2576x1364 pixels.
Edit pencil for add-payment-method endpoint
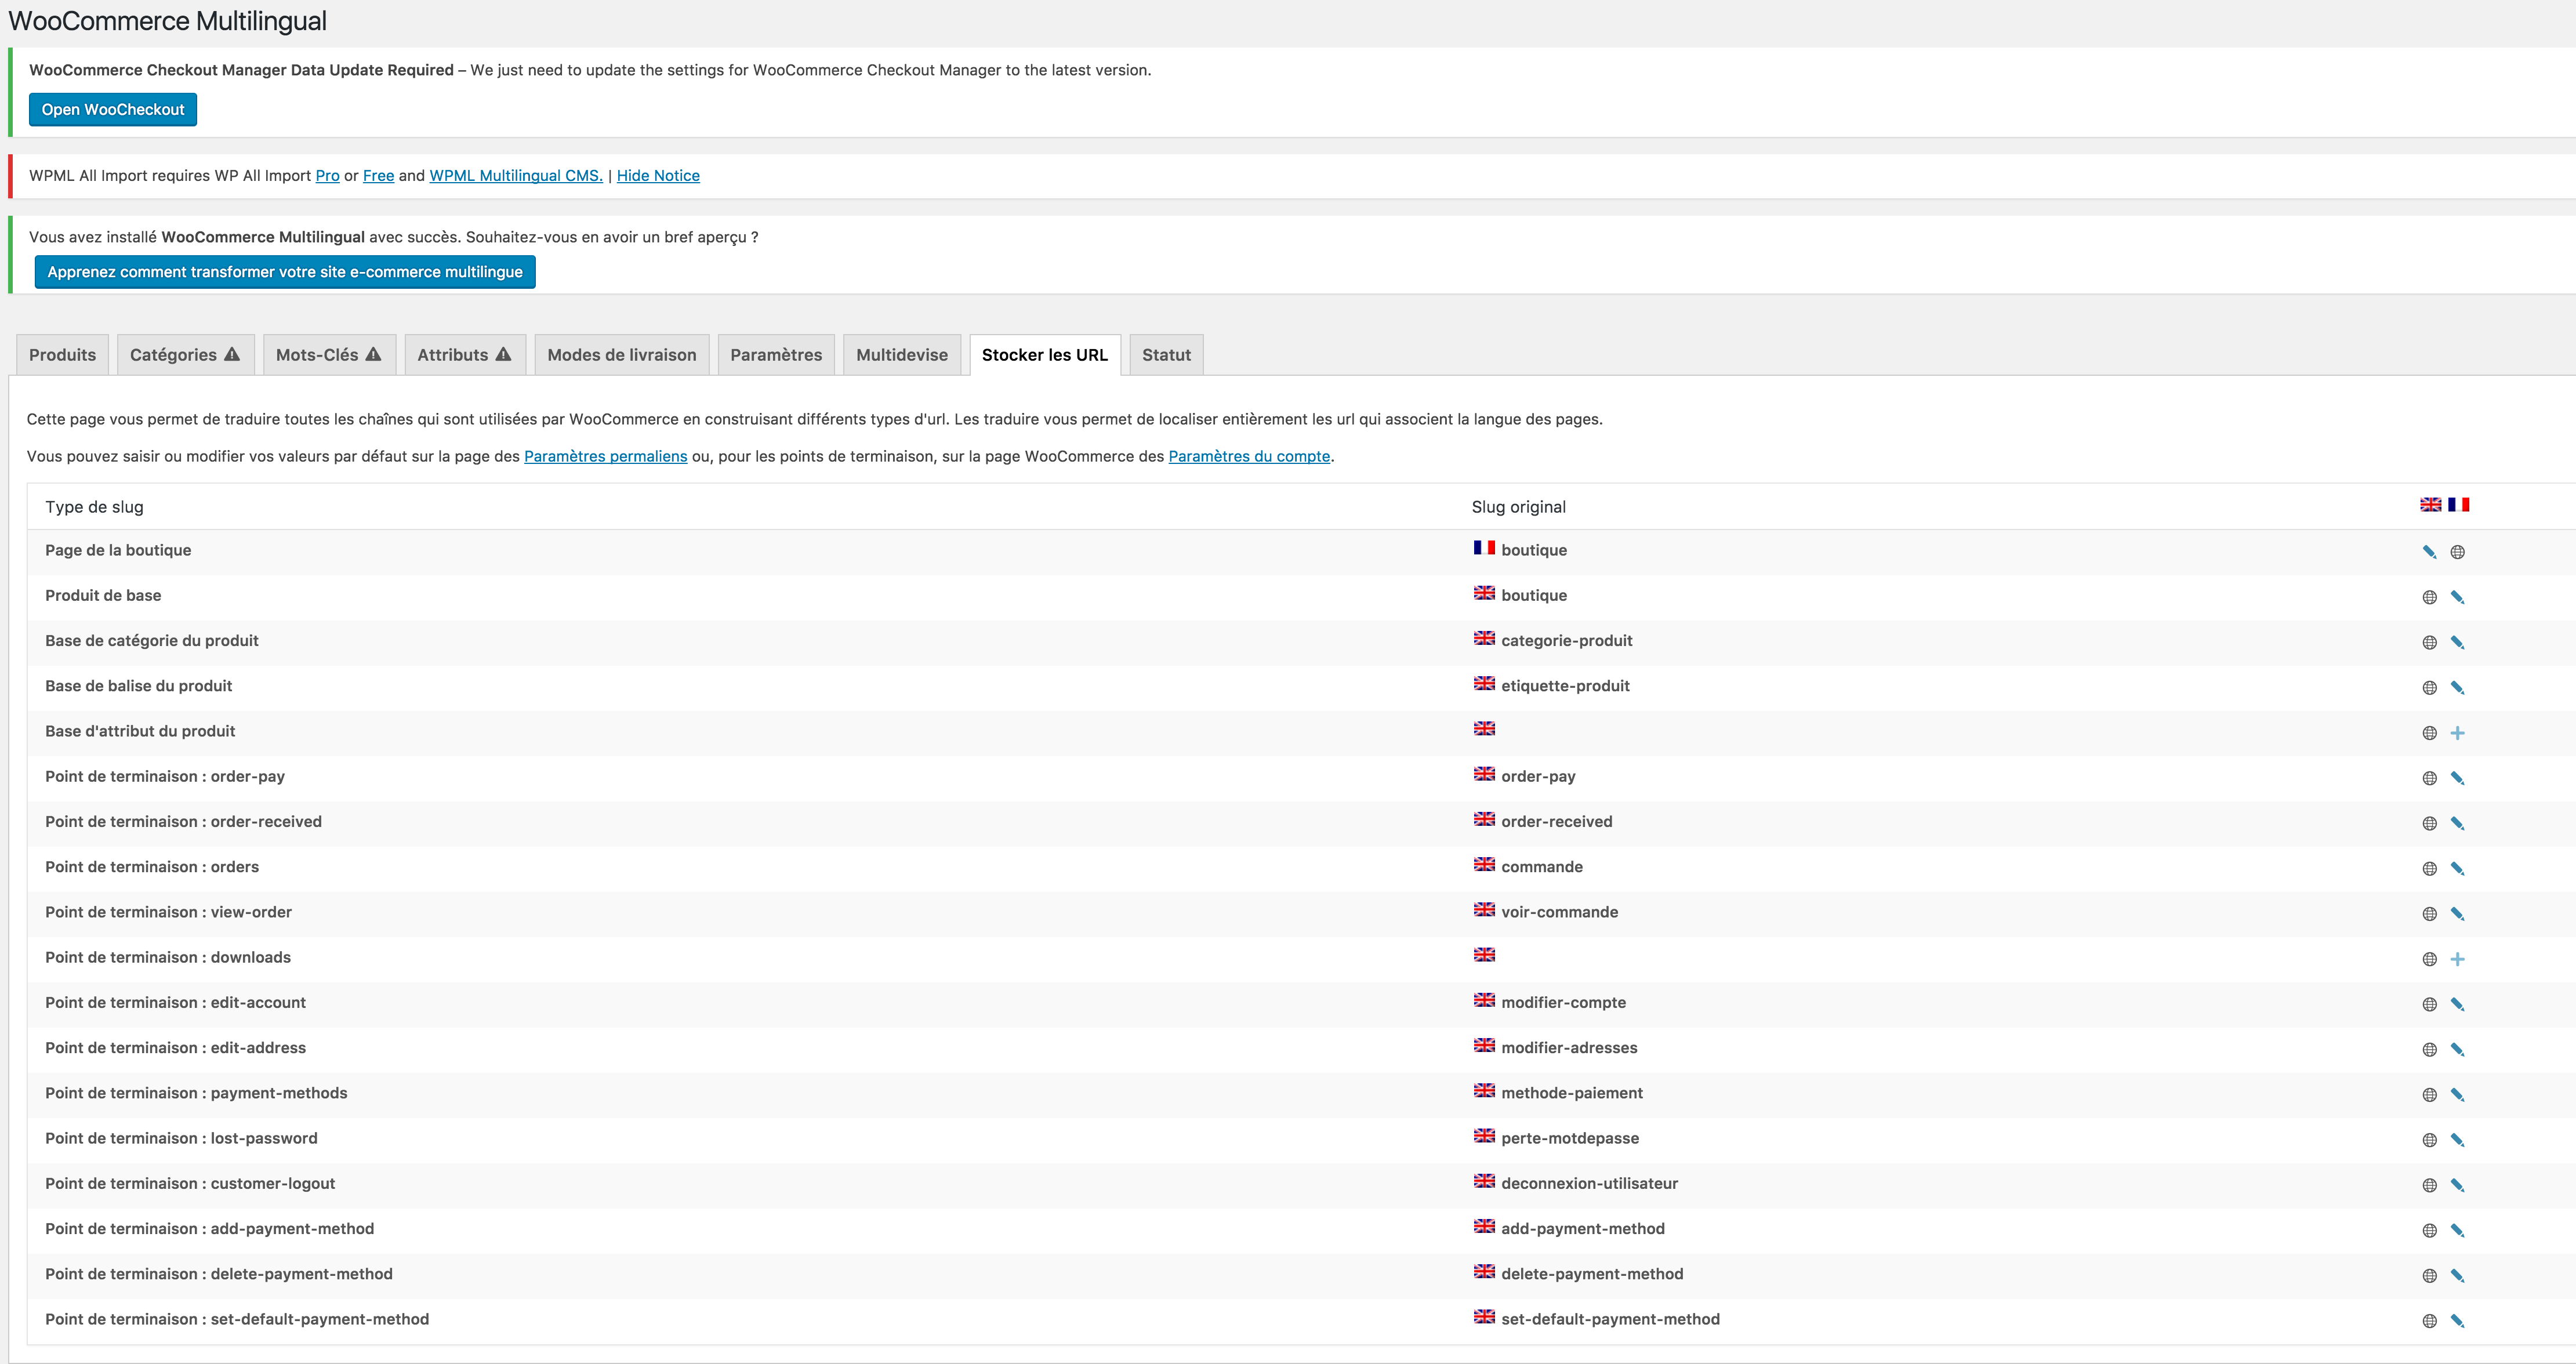click(2457, 1231)
